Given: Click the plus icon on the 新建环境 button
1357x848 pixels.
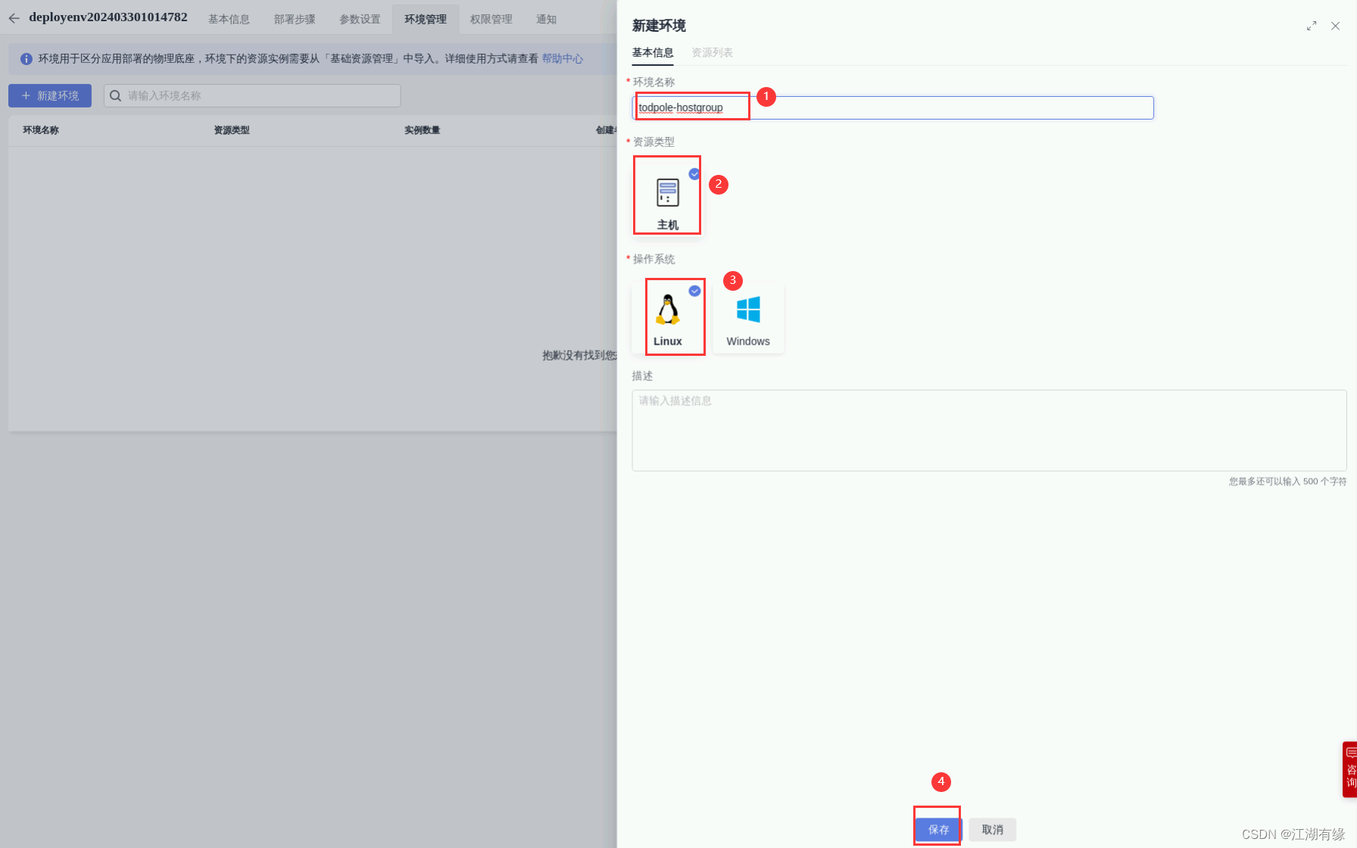Looking at the screenshot, I should tap(27, 95).
